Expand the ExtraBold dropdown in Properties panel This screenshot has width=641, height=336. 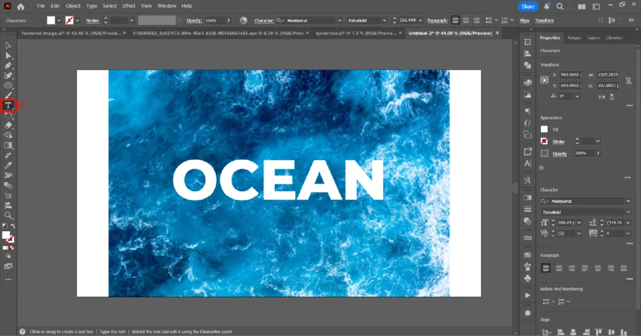point(628,212)
